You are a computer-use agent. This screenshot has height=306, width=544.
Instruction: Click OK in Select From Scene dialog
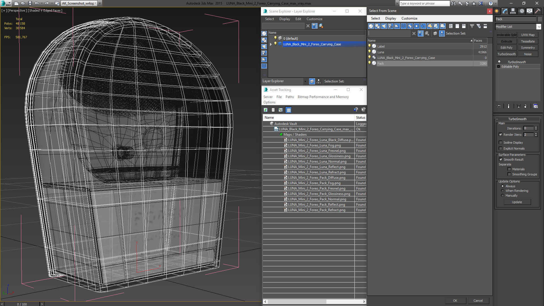tap(455, 301)
